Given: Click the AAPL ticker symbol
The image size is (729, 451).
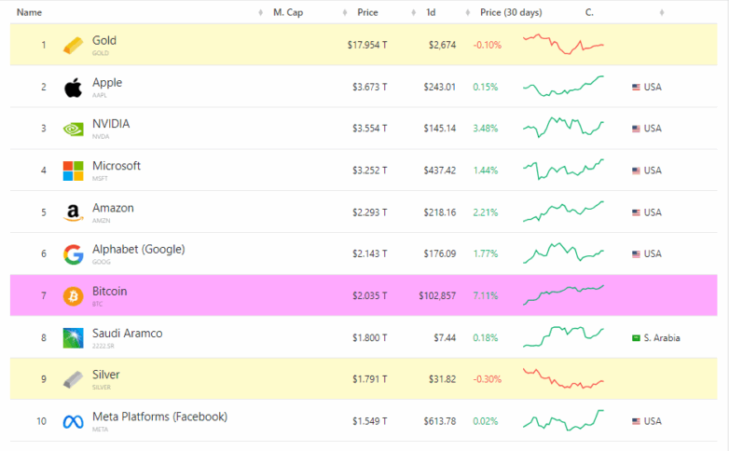Looking at the screenshot, I should pyautogui.click(x=100, y=95).
